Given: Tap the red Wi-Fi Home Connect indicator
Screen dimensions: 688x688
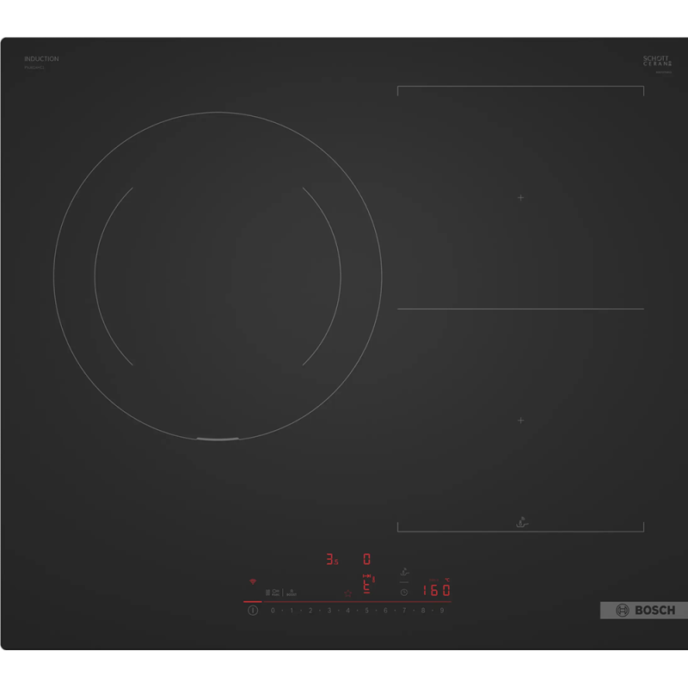Looking at the screenshot, I should [253, 582].
